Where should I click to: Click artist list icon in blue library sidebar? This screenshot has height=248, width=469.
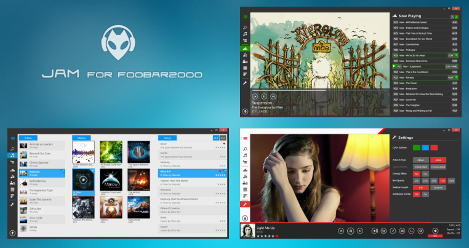(x=12, y=183)
